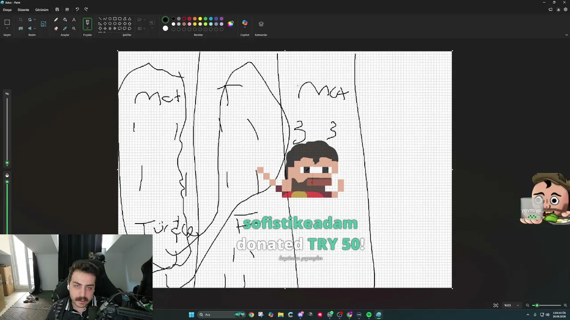Select the Eraser tool
Screen dimensions: 570x320
[56, 28]
